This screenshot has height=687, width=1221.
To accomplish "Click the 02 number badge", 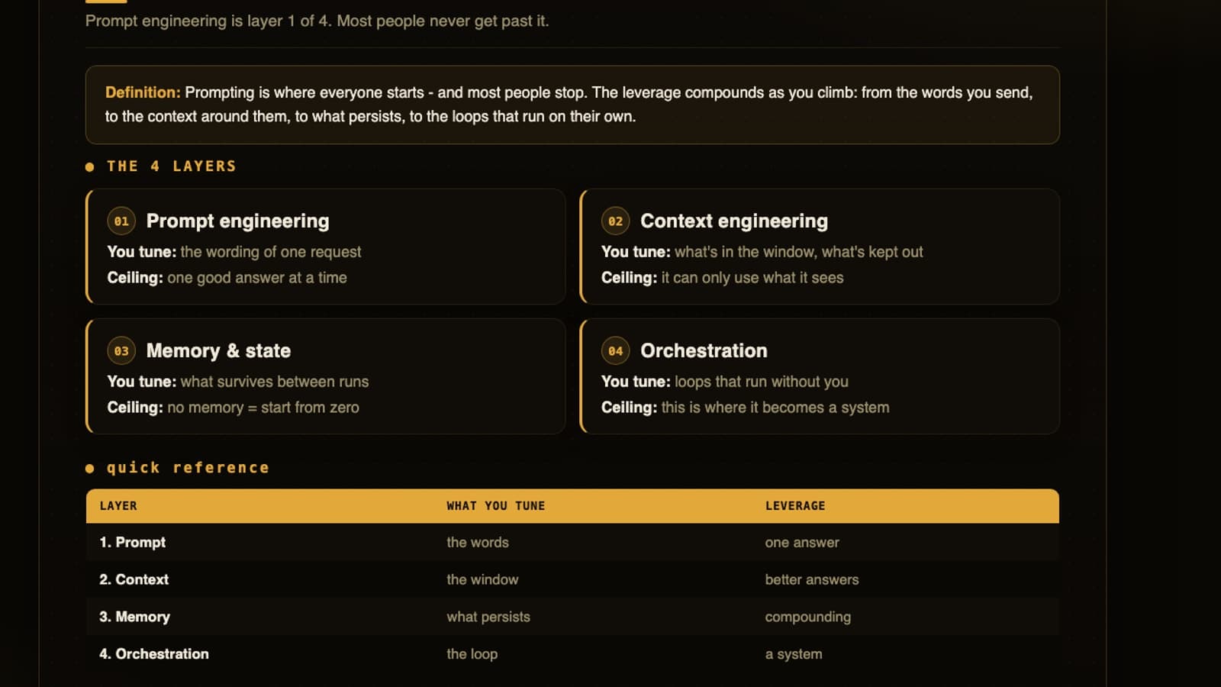I will click(615, 221).
